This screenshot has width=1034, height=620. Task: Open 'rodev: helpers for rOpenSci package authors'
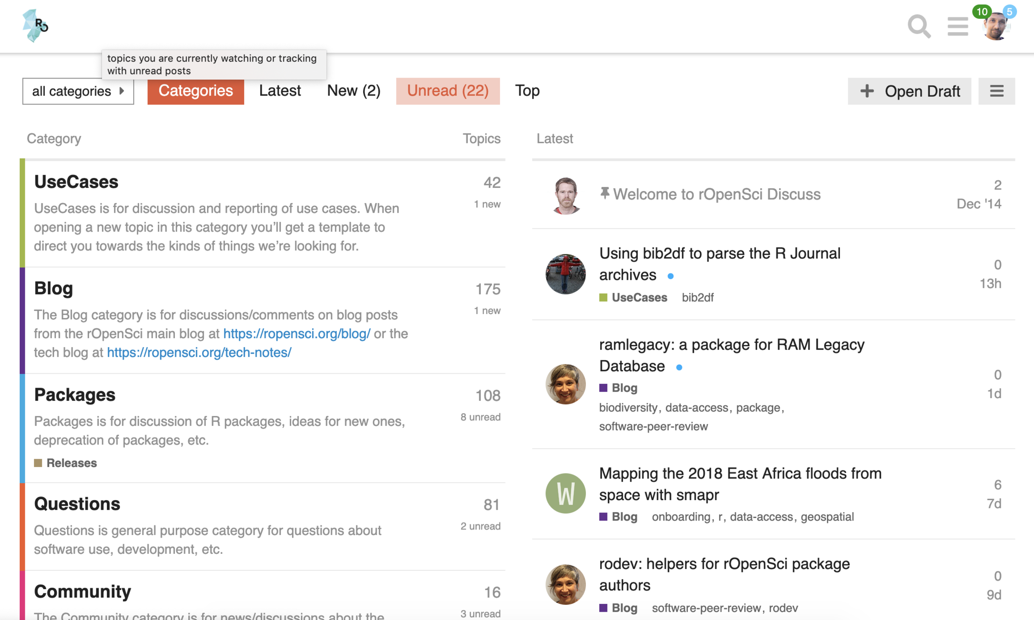pos(725,575)
